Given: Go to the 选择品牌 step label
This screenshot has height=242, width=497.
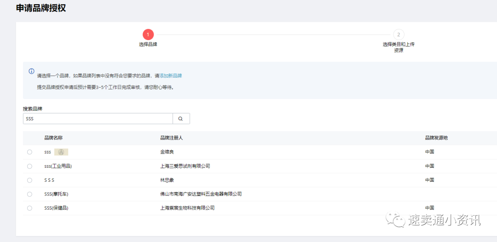Looking at the screenshot, I should click(x=148, y=44).
